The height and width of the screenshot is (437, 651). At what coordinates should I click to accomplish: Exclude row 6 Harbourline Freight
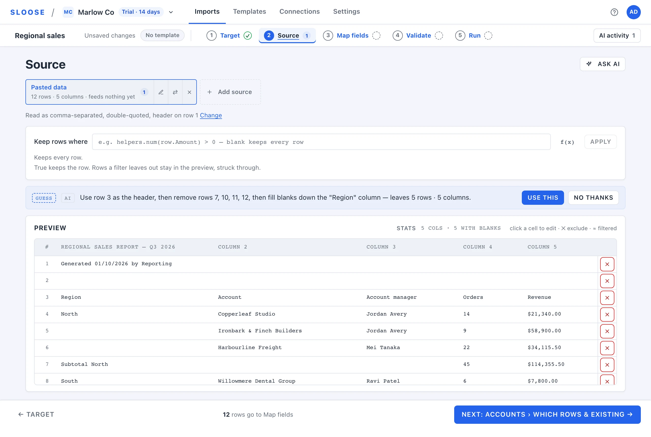pyautogui.click(x=607, y=348)
